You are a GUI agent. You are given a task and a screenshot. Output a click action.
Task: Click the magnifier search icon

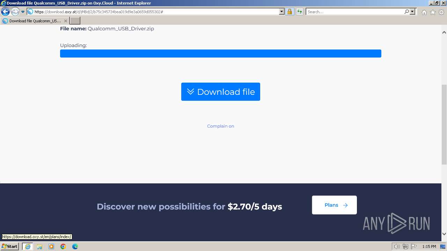(406, 12)
